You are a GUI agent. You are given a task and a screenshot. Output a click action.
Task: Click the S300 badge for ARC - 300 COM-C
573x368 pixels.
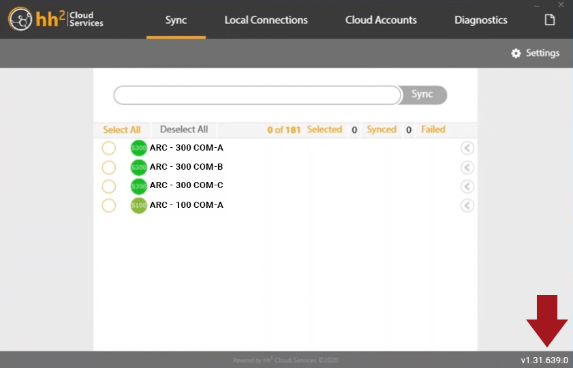point(138,186)
